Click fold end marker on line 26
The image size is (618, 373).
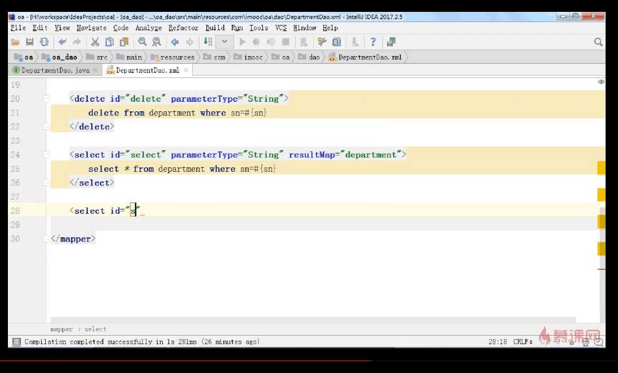tap(46, 183)
